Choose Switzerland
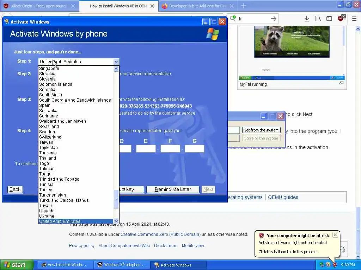Screen dimensions: 361x270 point(76,137)
